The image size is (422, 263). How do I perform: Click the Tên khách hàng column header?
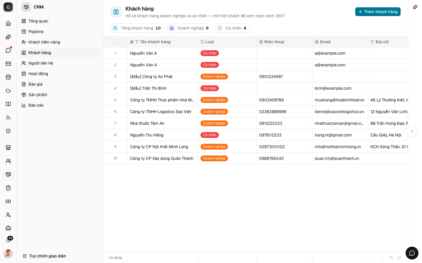163,42
